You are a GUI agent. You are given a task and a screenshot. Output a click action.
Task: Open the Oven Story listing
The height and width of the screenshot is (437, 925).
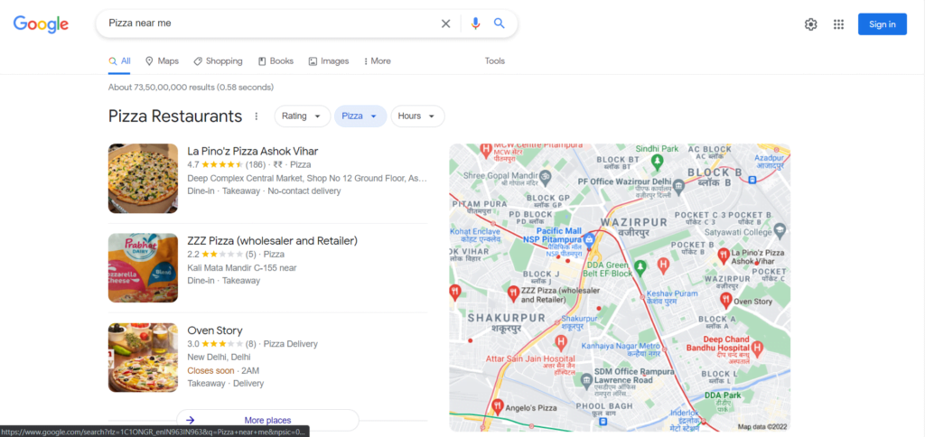(x=215, y=330)
